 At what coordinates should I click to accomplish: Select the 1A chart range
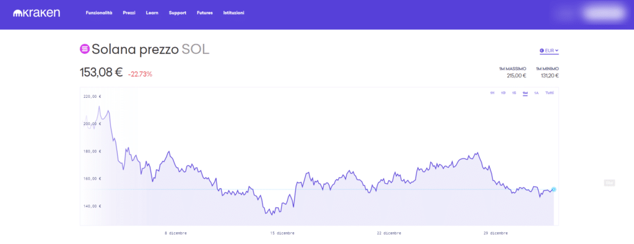[x=536, y=93]
